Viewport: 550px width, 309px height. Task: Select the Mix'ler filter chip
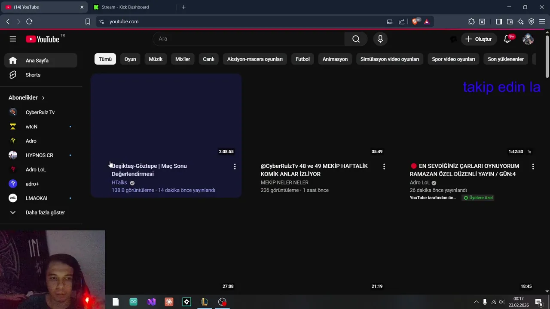coord(183,59)
